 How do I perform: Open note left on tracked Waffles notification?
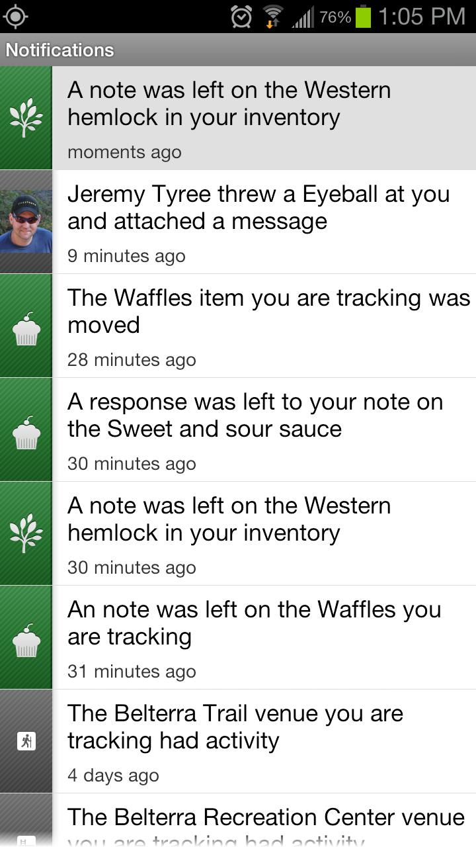click(264, 637)
